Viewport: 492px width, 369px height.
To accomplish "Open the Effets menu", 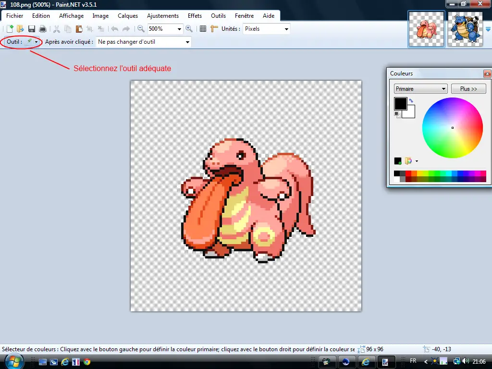I will [195, 16].
